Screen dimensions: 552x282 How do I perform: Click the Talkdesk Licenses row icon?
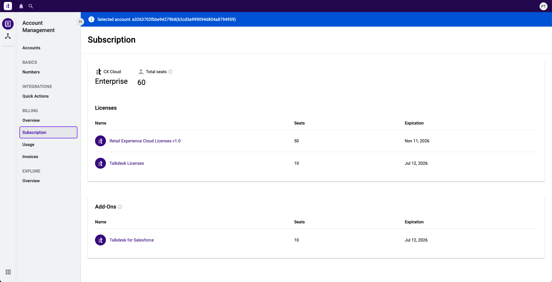click(x=100, y=163)
